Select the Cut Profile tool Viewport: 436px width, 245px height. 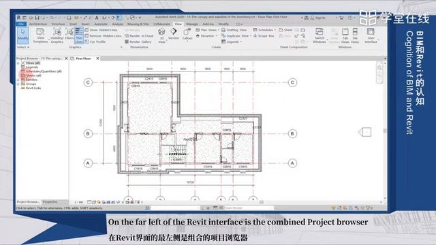pyautogui.click(x=95, y=42)
